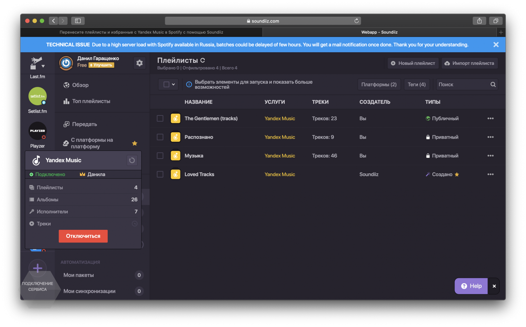Reload the page in Safari address bar
This screenshot has width=526, height=327.
(x=357, y=21)
